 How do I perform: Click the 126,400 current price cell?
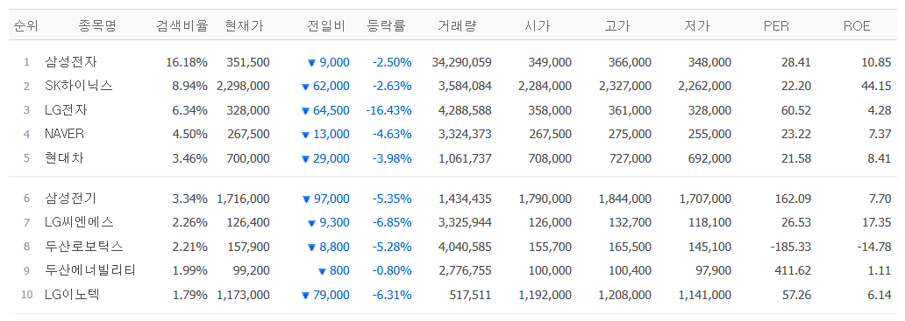[x=249, y=223]
